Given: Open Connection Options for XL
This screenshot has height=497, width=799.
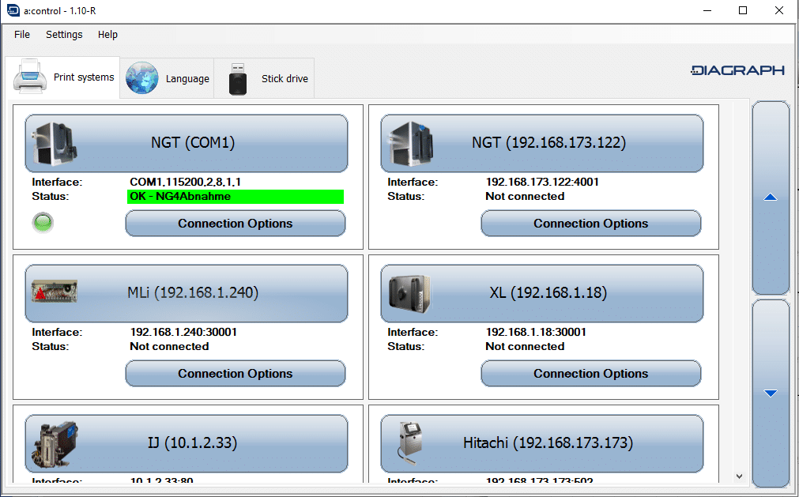Looking at the screenshot, I should click(x=591, y=374).
